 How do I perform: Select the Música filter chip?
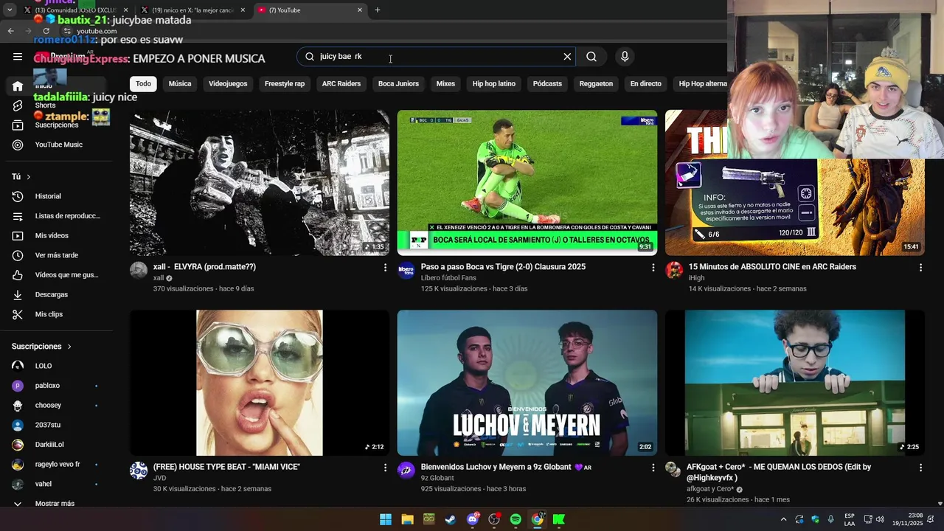point(180,83)
